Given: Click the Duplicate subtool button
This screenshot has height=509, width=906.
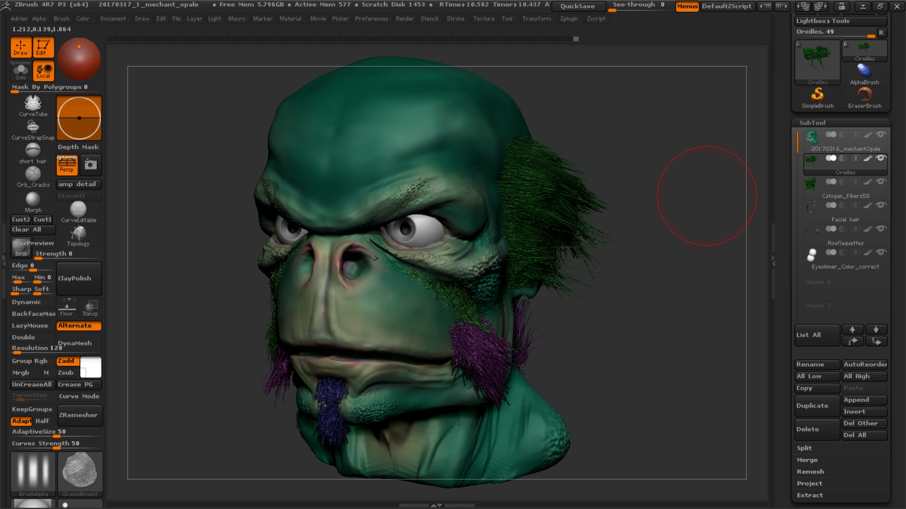Looking at the screenshot, I should (817, 406).
